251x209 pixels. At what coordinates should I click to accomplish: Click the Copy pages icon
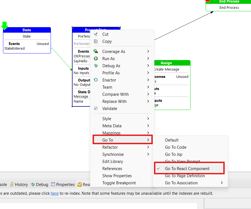[x=96, y=41]
